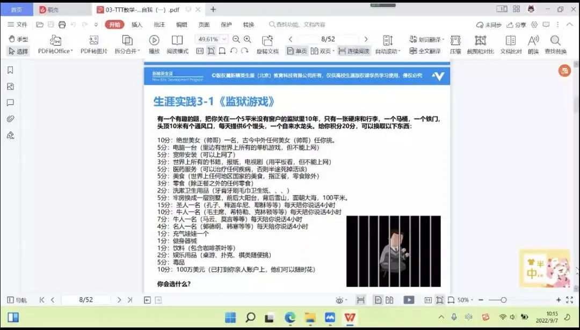580x330 pixels.
Task: Open the 文件 menu
Action: click(x=18, y=25)
